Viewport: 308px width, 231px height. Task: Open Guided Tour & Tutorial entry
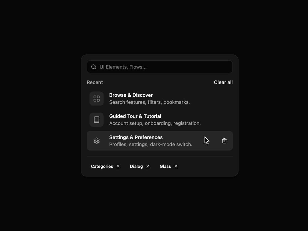click(x=160, y=119)
